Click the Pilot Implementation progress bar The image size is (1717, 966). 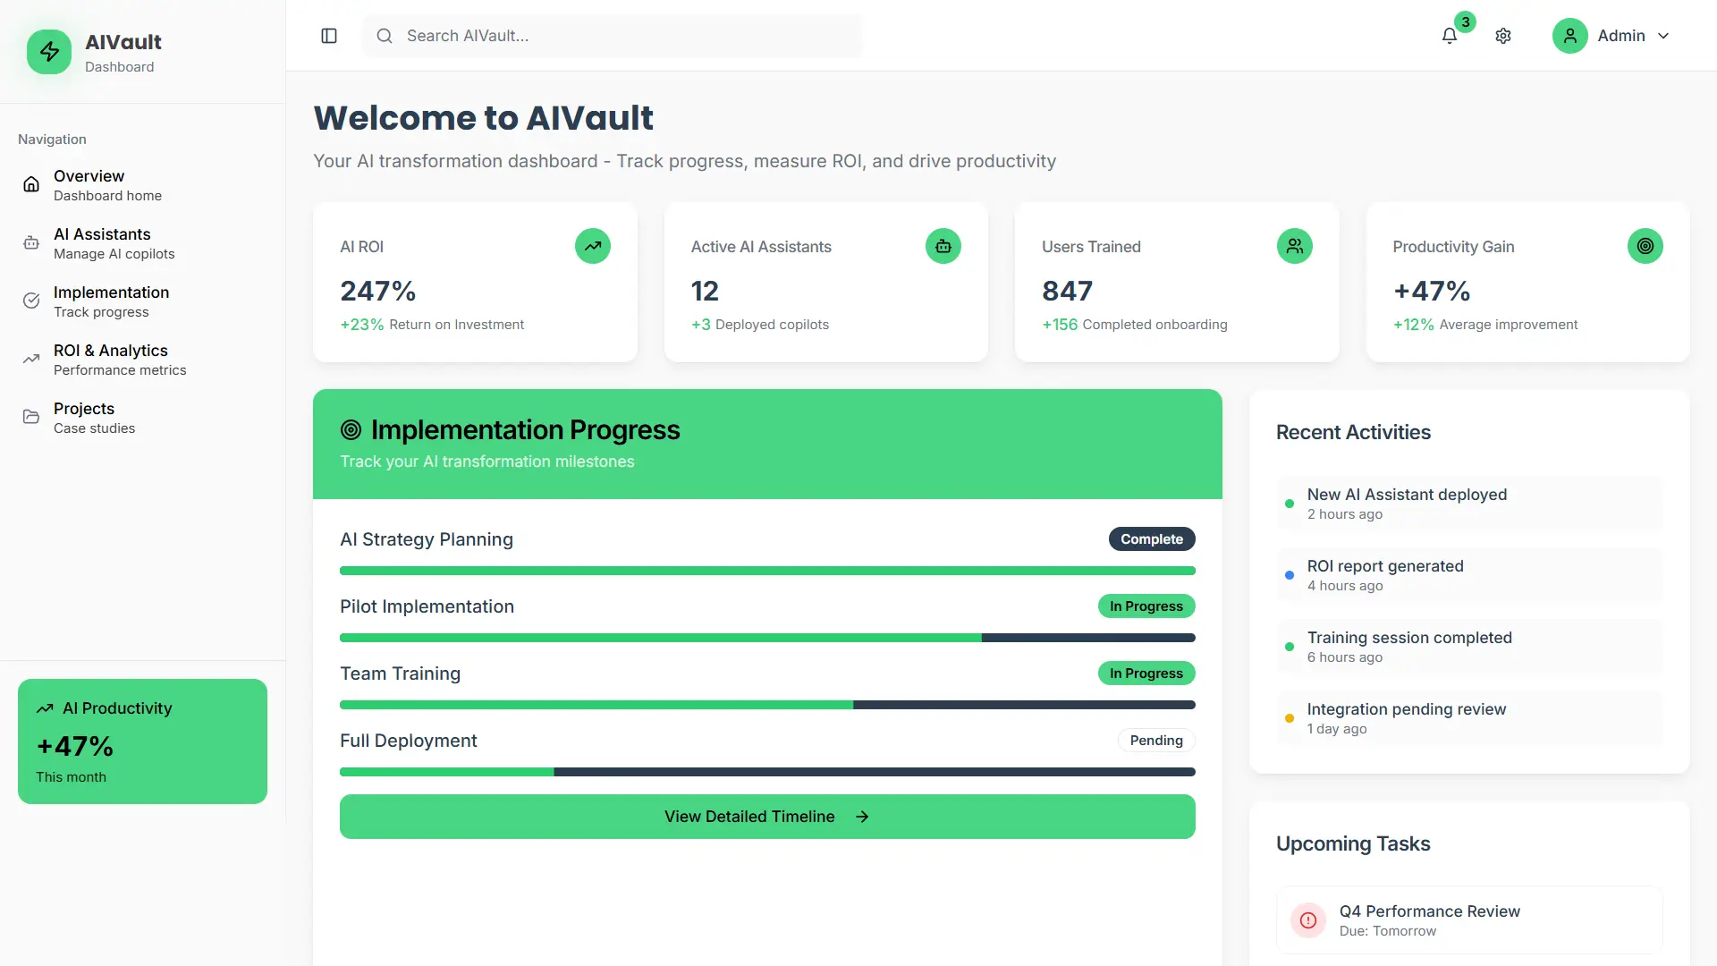click(767, 638)
